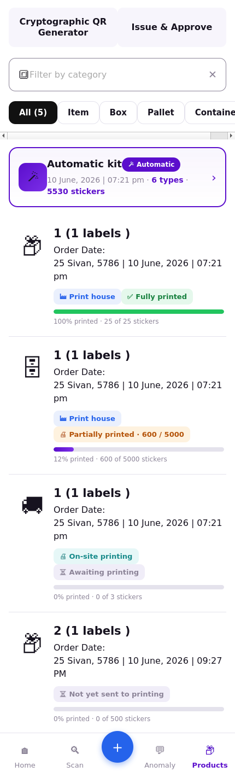Select the Box filter chip
This screenshot has height=778, width=235.
click(x=118, y=113)
